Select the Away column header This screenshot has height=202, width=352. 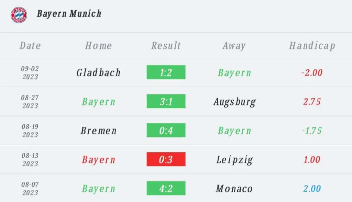tap(234, 46)
